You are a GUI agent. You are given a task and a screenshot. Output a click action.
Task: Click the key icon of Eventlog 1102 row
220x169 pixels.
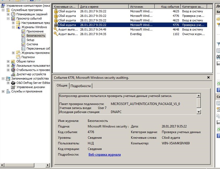[x=56, y=34]
